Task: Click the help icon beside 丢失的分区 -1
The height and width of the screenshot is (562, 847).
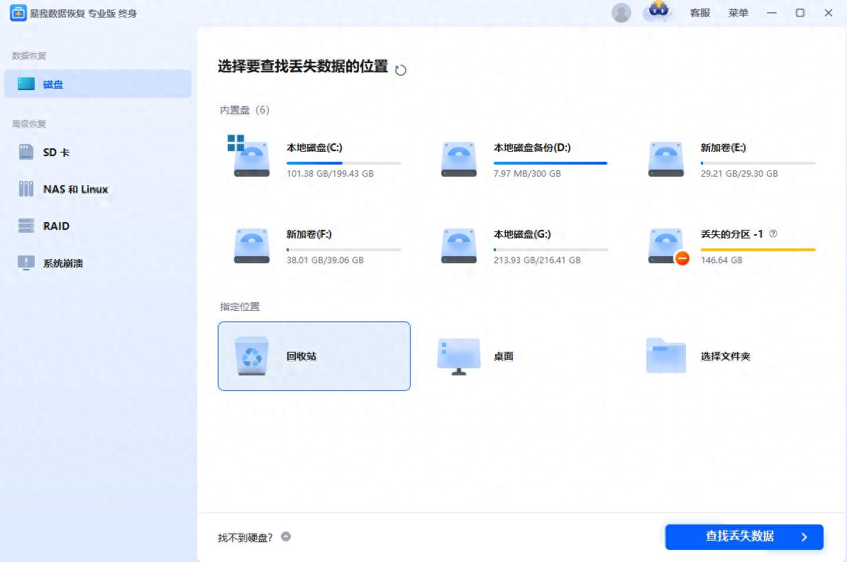Action: pyautogui.click(x=773, y=233)
